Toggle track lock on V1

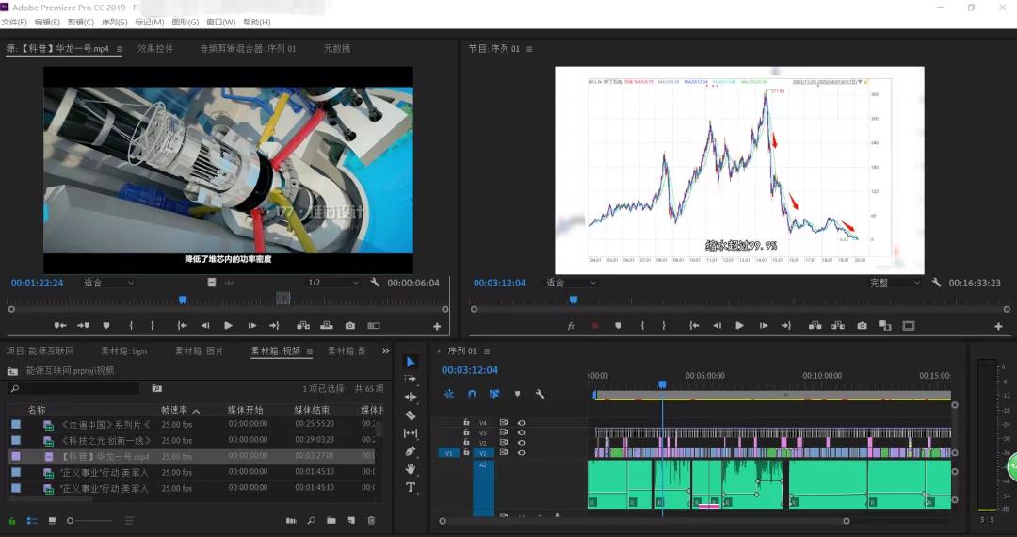(x=466, y=453)
